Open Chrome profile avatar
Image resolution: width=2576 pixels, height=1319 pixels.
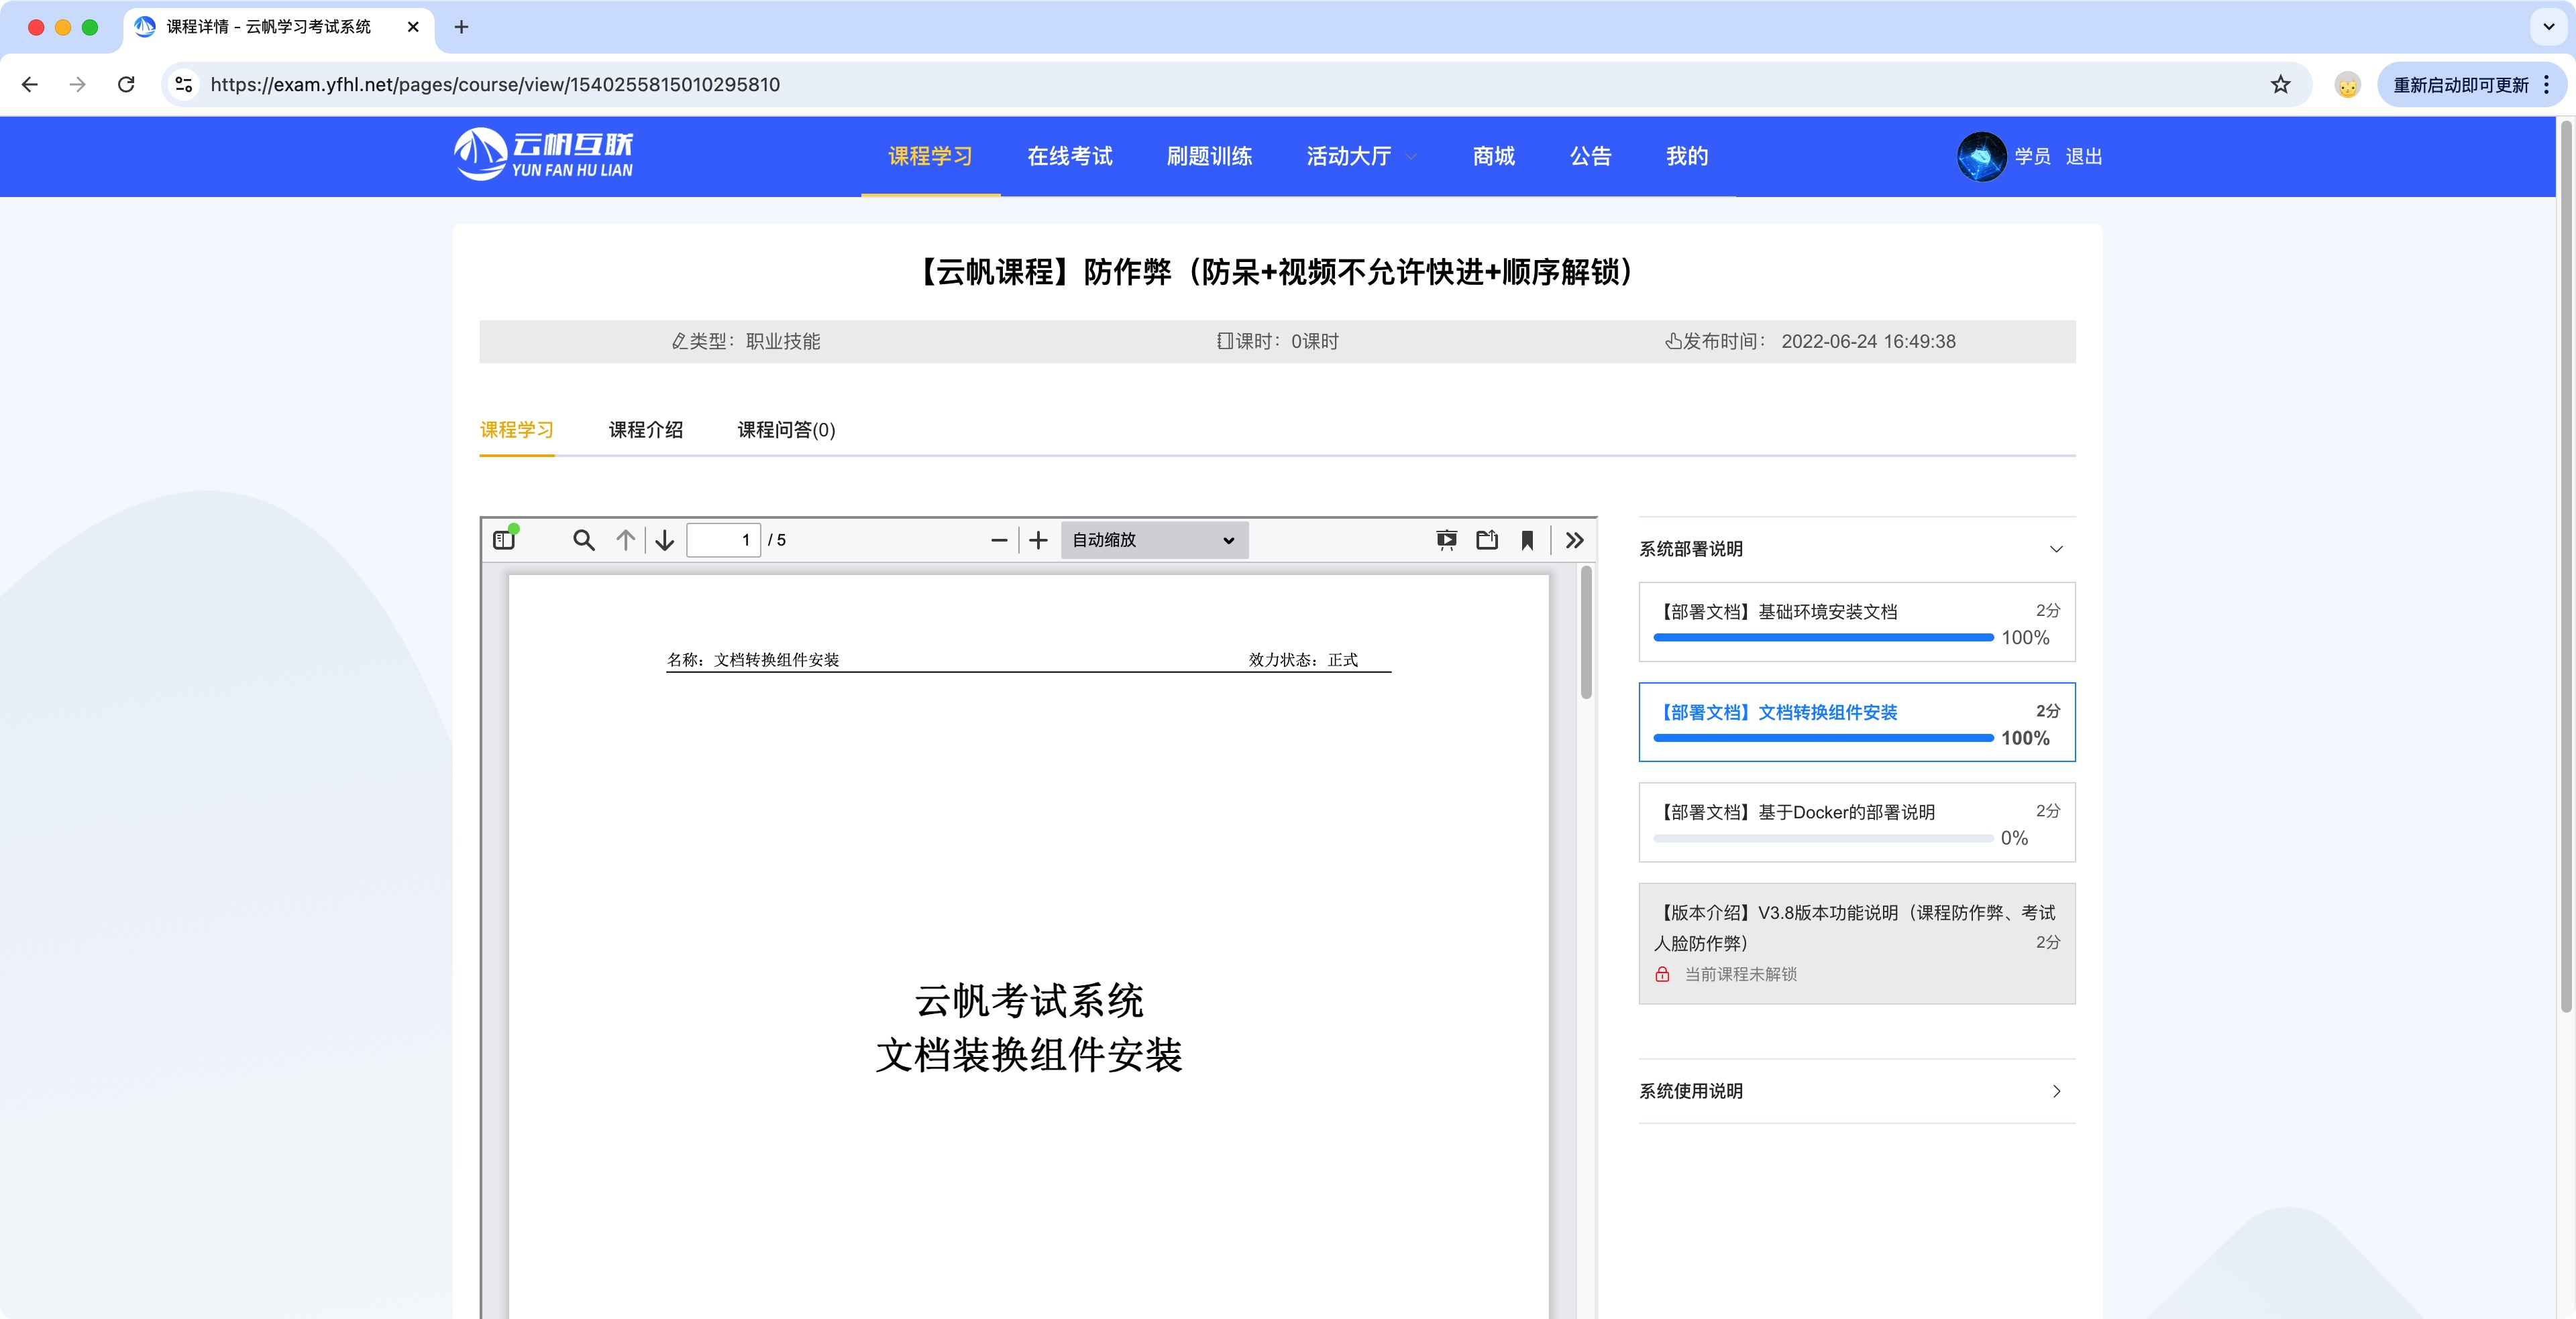(2348, 85)
